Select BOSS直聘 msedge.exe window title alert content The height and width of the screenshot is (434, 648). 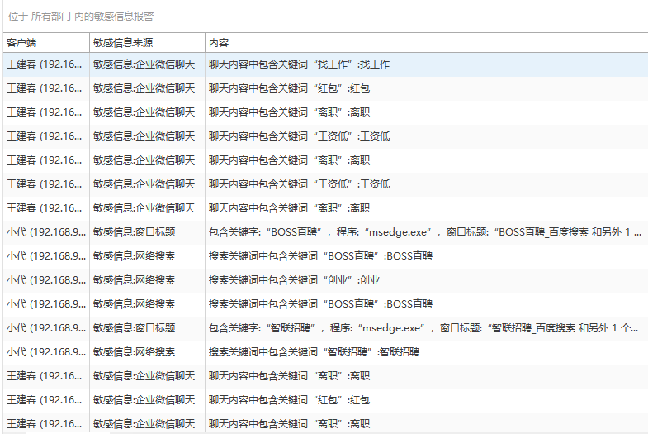point(424,232)
